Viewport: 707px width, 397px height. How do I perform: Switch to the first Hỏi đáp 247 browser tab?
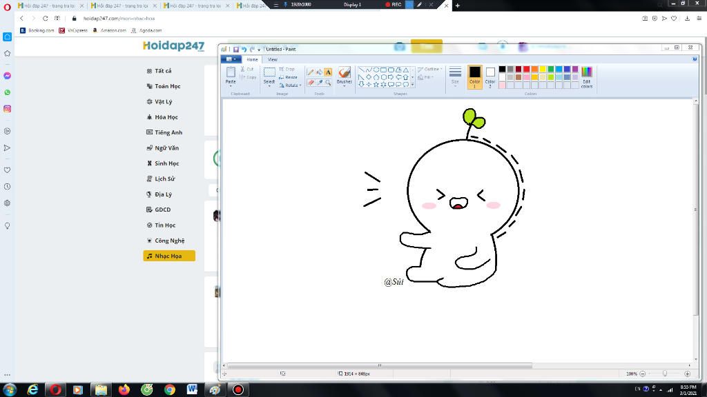tap(50, 6)
